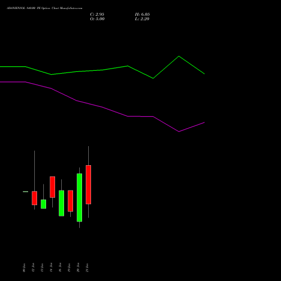Click the tall red candle for 21 Jan

click(x=88, y=184)
